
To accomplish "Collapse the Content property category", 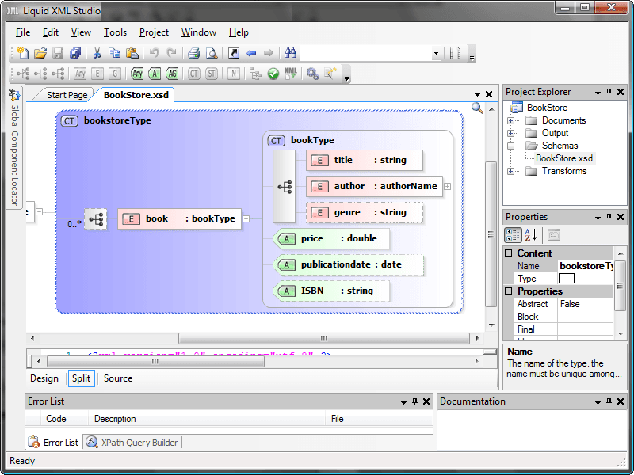I will [x=509, y=253].
